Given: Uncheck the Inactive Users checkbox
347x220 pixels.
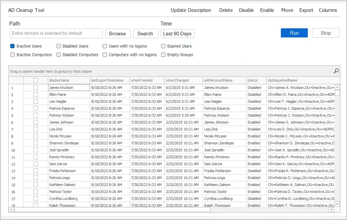Looking at the screenshot, I should [13, 46].
